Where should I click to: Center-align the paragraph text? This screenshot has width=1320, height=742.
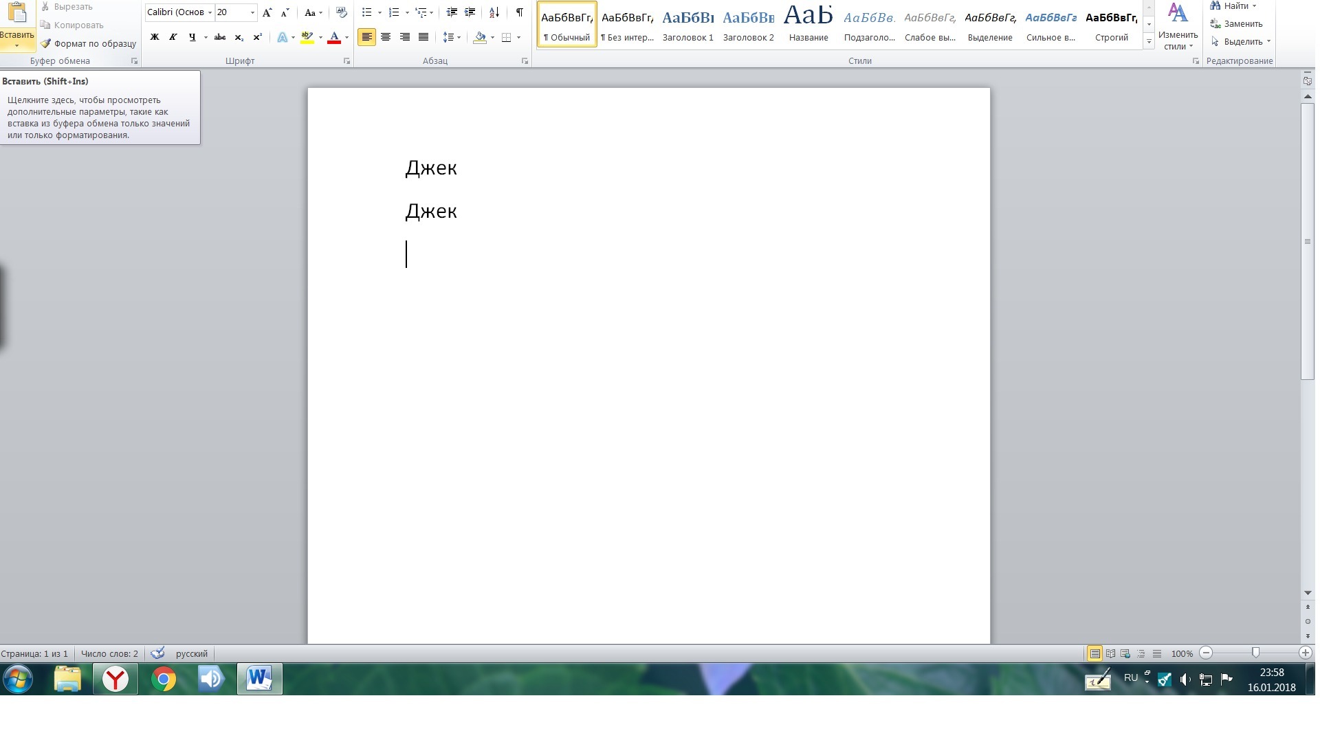[x=386, y=37]
